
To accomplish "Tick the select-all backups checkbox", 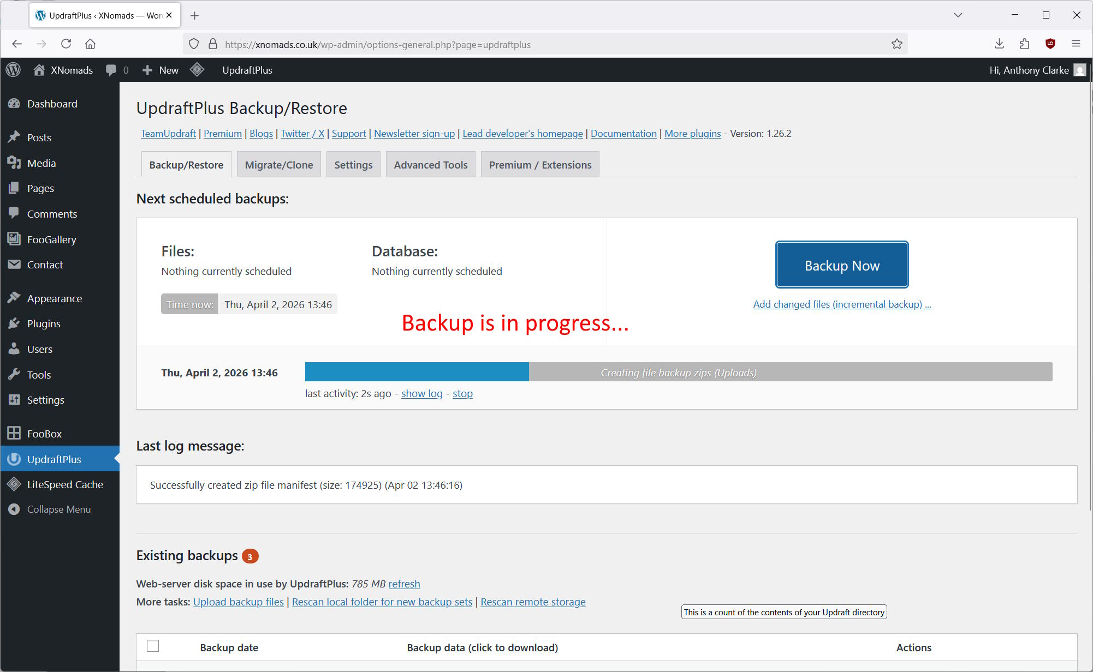I will 153,646.
